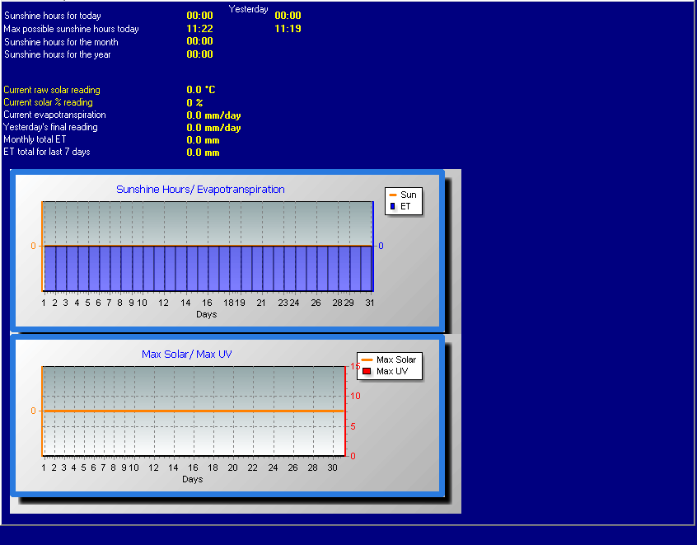Click the 'Current solar % reading' label
The image size is (697, 545).
point(48,102)
